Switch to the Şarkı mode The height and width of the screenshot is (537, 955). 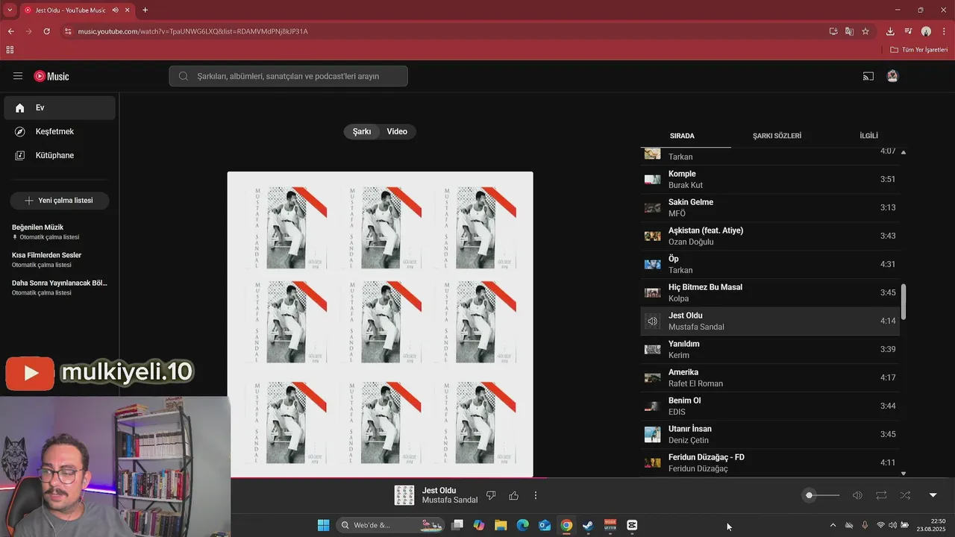coord(362,131)
